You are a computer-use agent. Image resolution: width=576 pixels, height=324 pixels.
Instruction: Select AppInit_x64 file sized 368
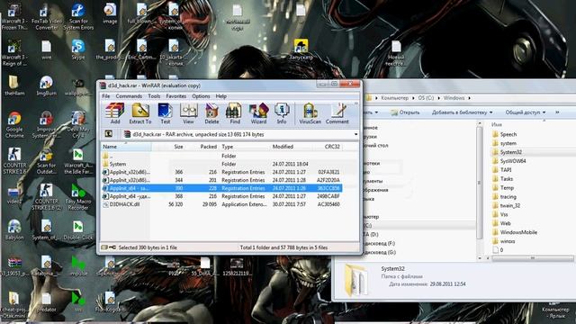tap(221, 196)
